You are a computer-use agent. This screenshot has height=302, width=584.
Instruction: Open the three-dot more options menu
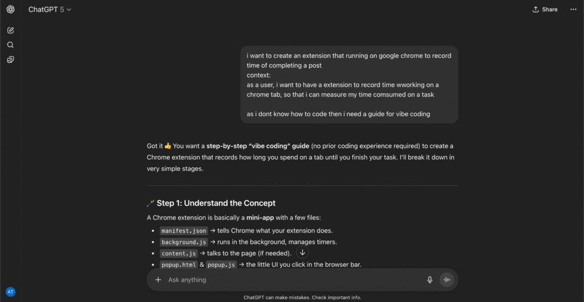click(x=573, y=10)
